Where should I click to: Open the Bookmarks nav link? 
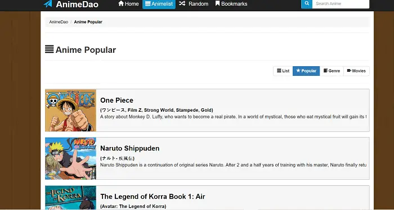click(x=231, y=4)
